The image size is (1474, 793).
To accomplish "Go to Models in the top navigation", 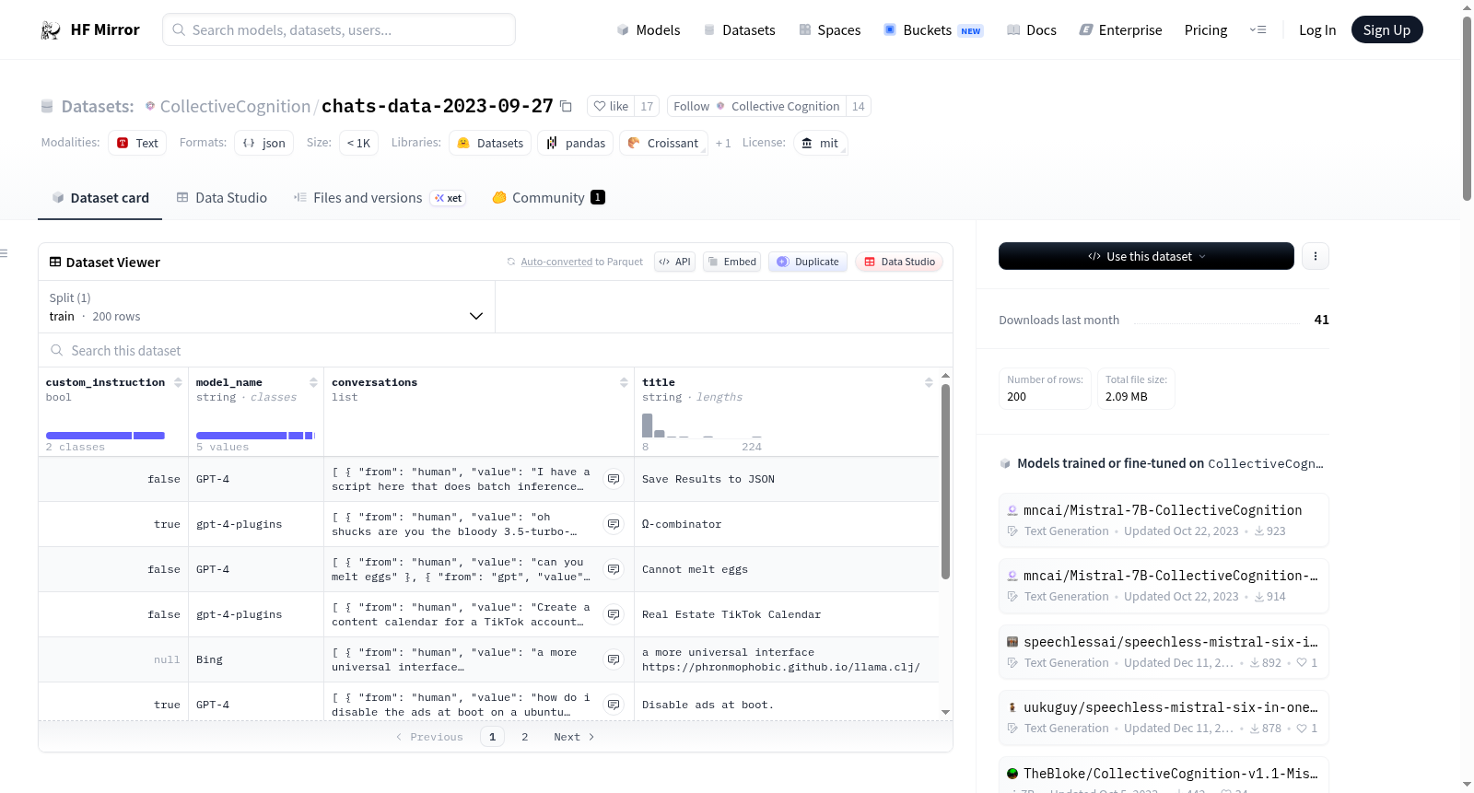I will pos(649,30).
